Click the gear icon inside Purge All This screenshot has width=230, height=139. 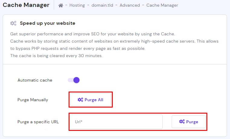[x=80, y=100]
